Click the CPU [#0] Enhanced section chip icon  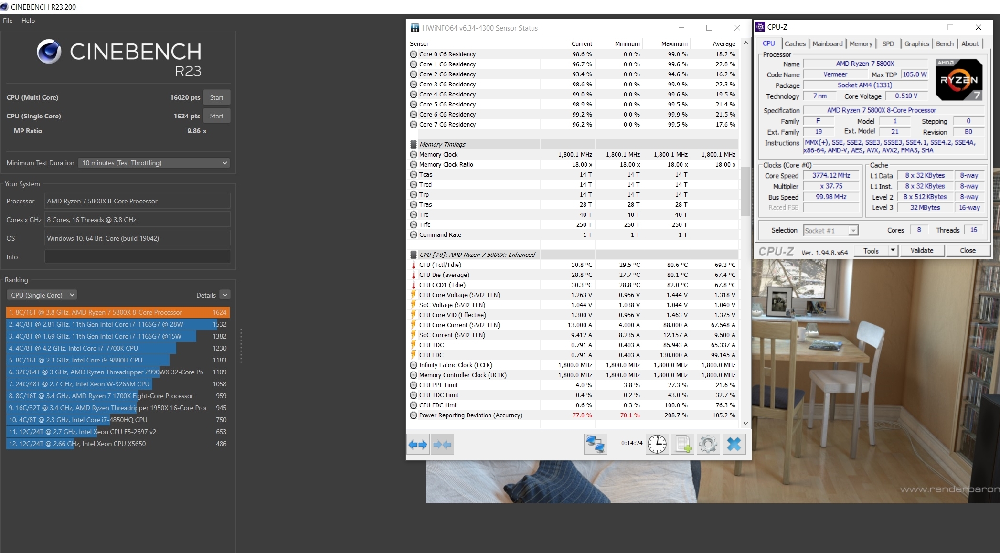(x=414, y=255)
